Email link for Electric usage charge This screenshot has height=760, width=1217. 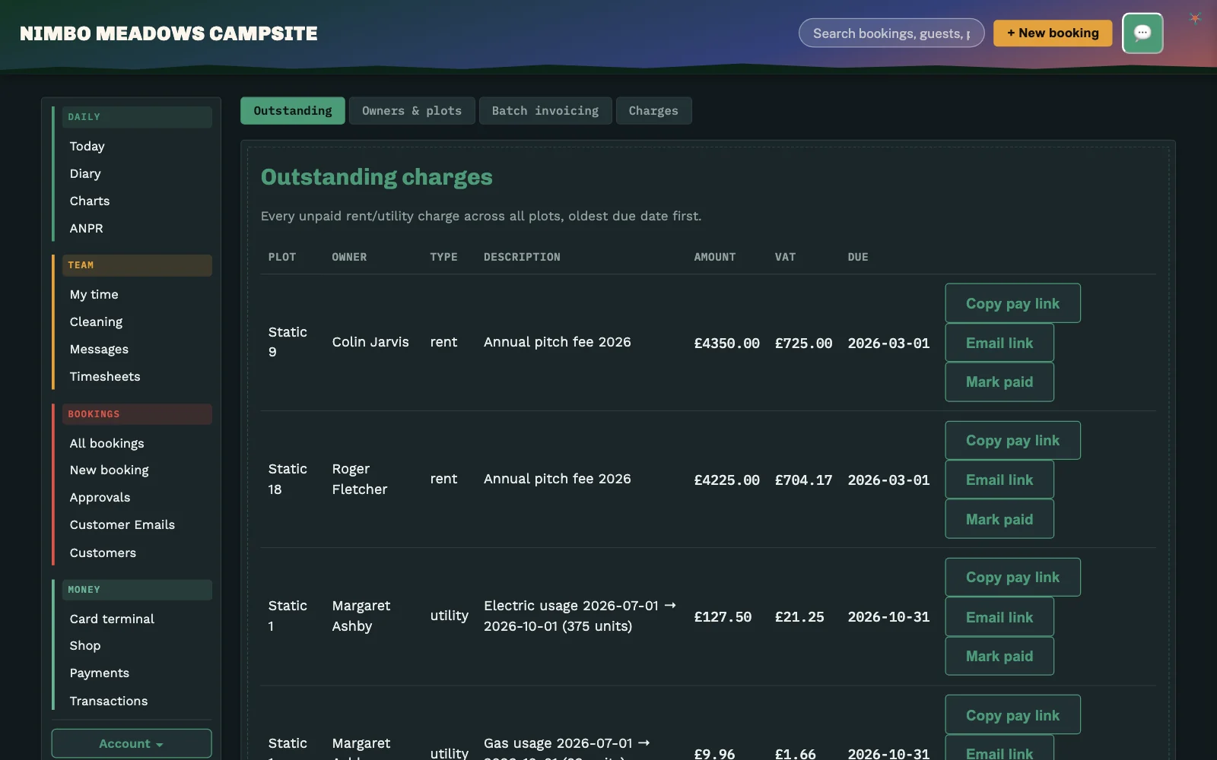click(x=999, y=617)
